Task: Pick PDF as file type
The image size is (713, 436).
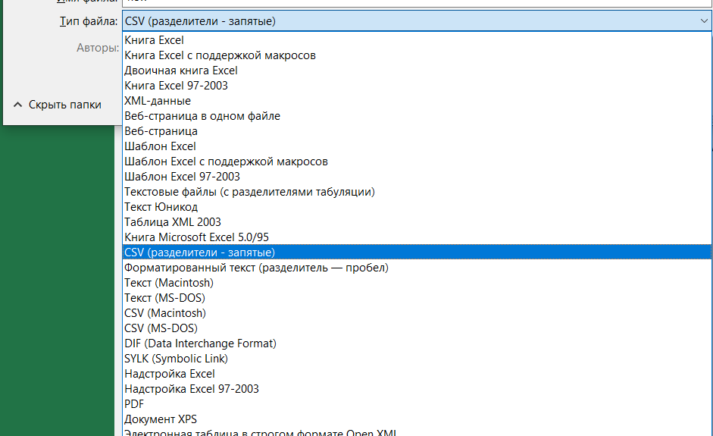Action: (417, 404)
